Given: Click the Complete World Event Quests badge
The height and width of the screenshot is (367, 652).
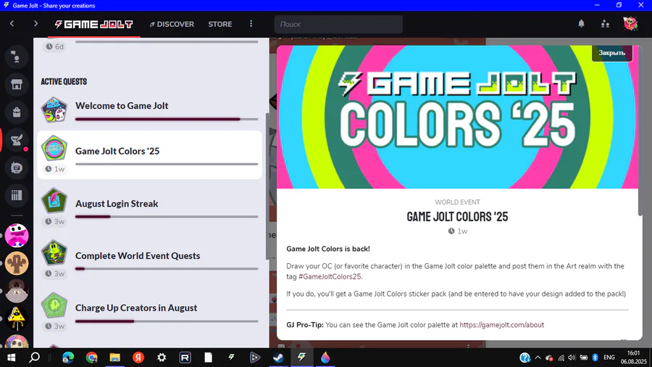Looking at the screenshot, I should (54, 252).
